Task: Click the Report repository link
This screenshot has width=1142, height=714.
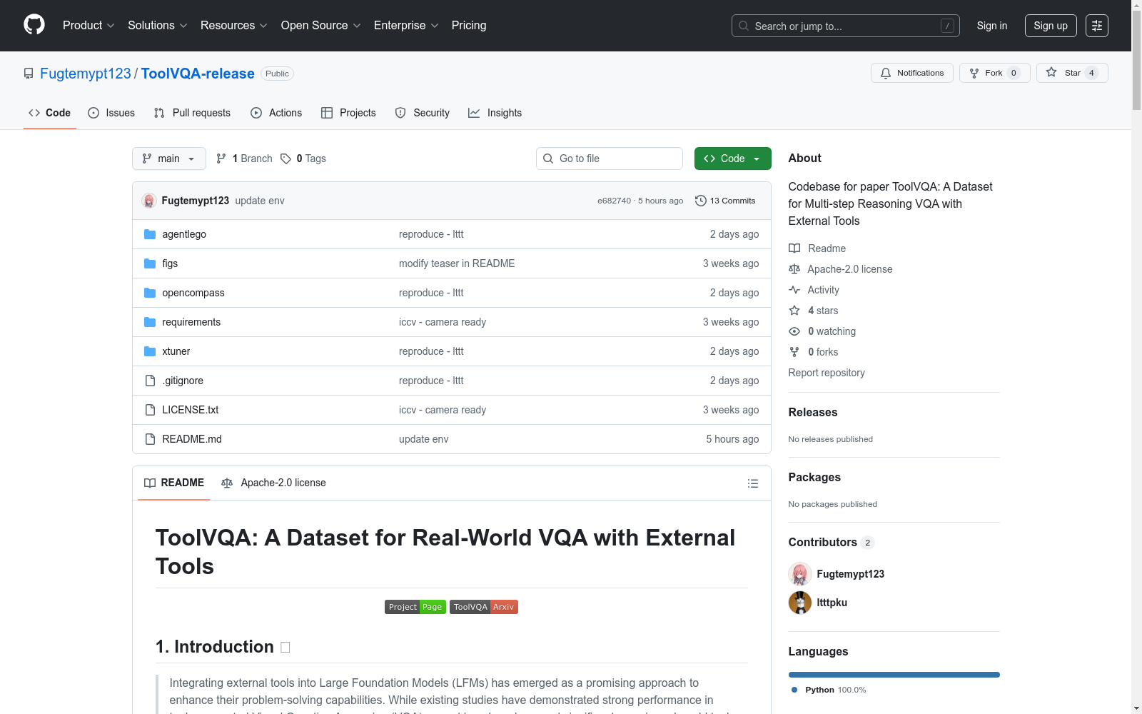Action: coord(827,373)
